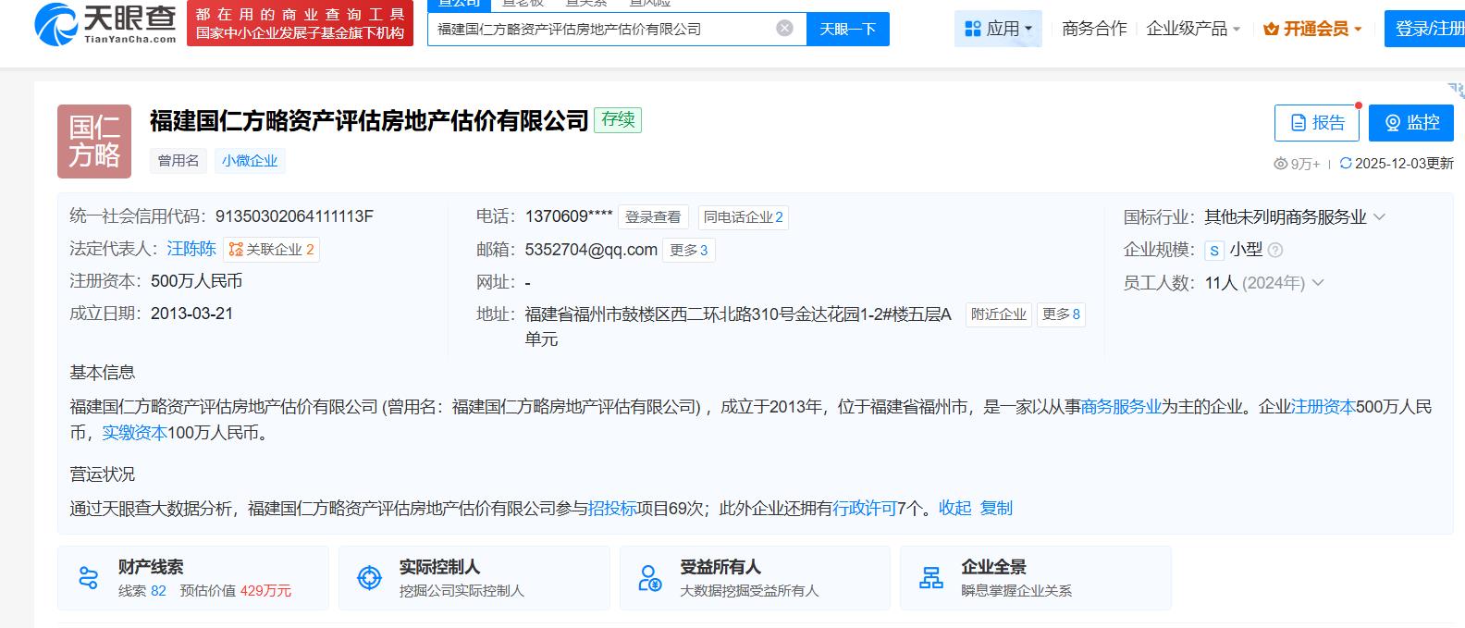
Task: Open the 财产线索 property clues card
Action: (192, 578)
